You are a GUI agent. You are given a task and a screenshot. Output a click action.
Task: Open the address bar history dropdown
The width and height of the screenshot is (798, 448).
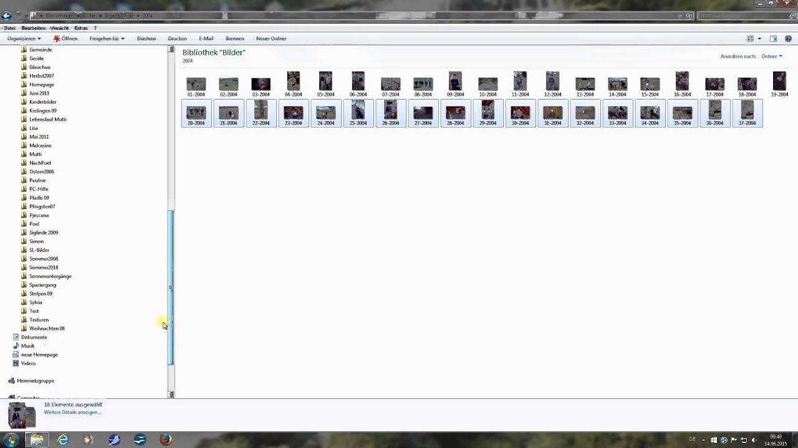[x=680, y=16]
